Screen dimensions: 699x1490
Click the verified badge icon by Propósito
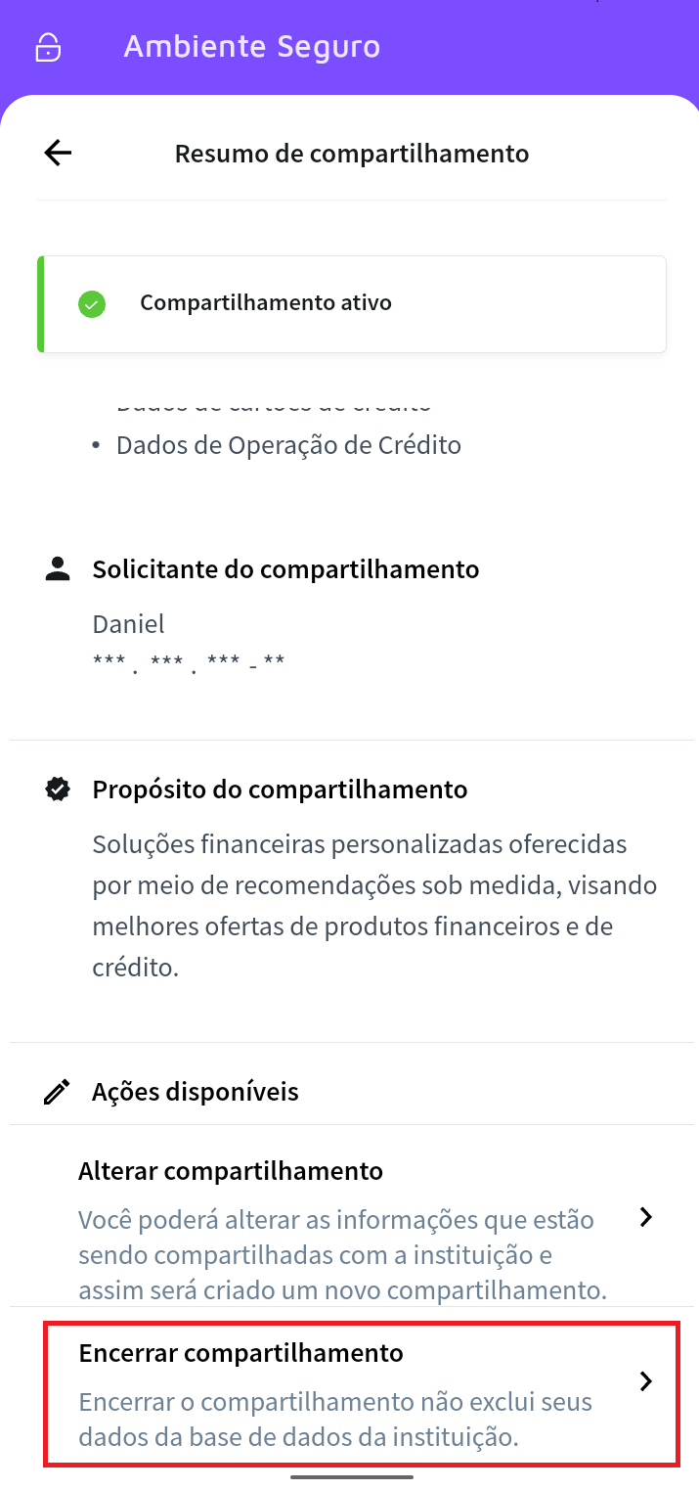click(x=58, y=790)
